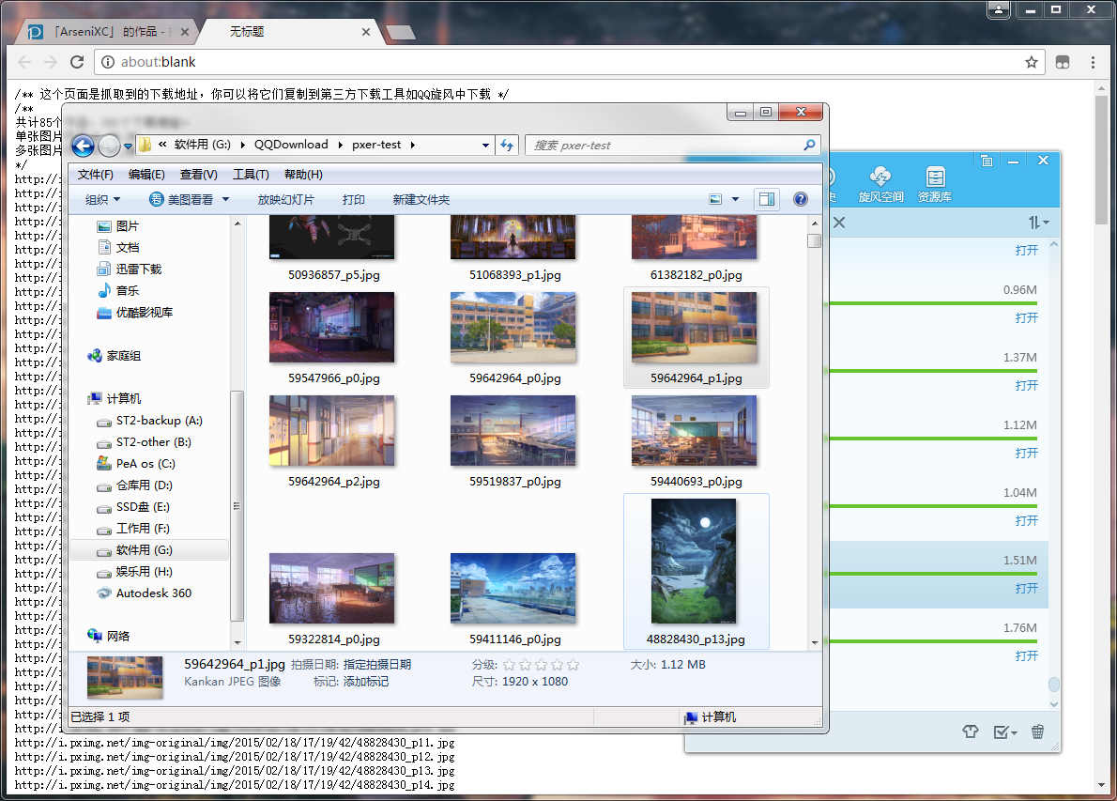Click 打印 in Explorer toolbar

353,199
